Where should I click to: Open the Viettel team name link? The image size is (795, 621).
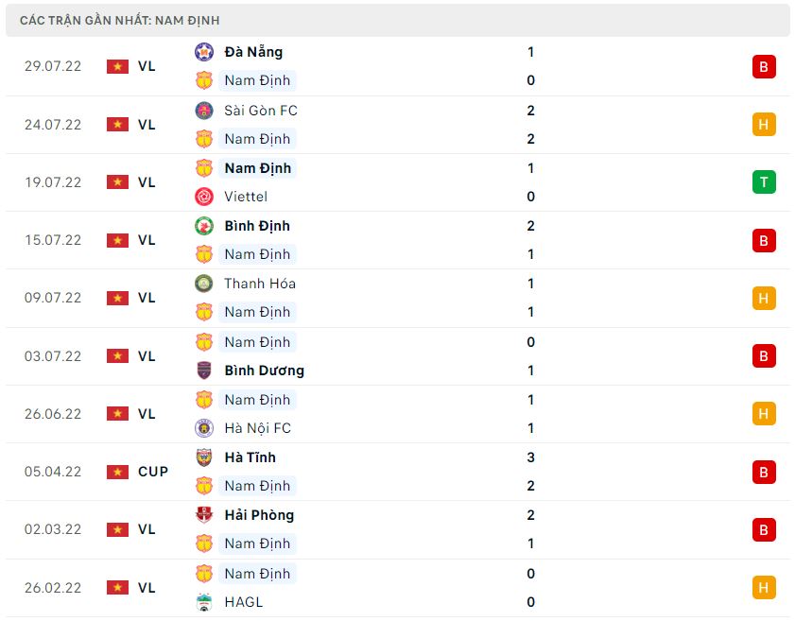[246, 197]
